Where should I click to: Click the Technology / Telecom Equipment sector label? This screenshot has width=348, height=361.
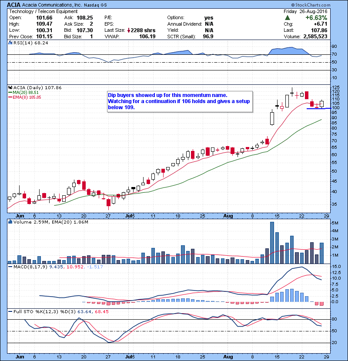[x=43, y=11]
